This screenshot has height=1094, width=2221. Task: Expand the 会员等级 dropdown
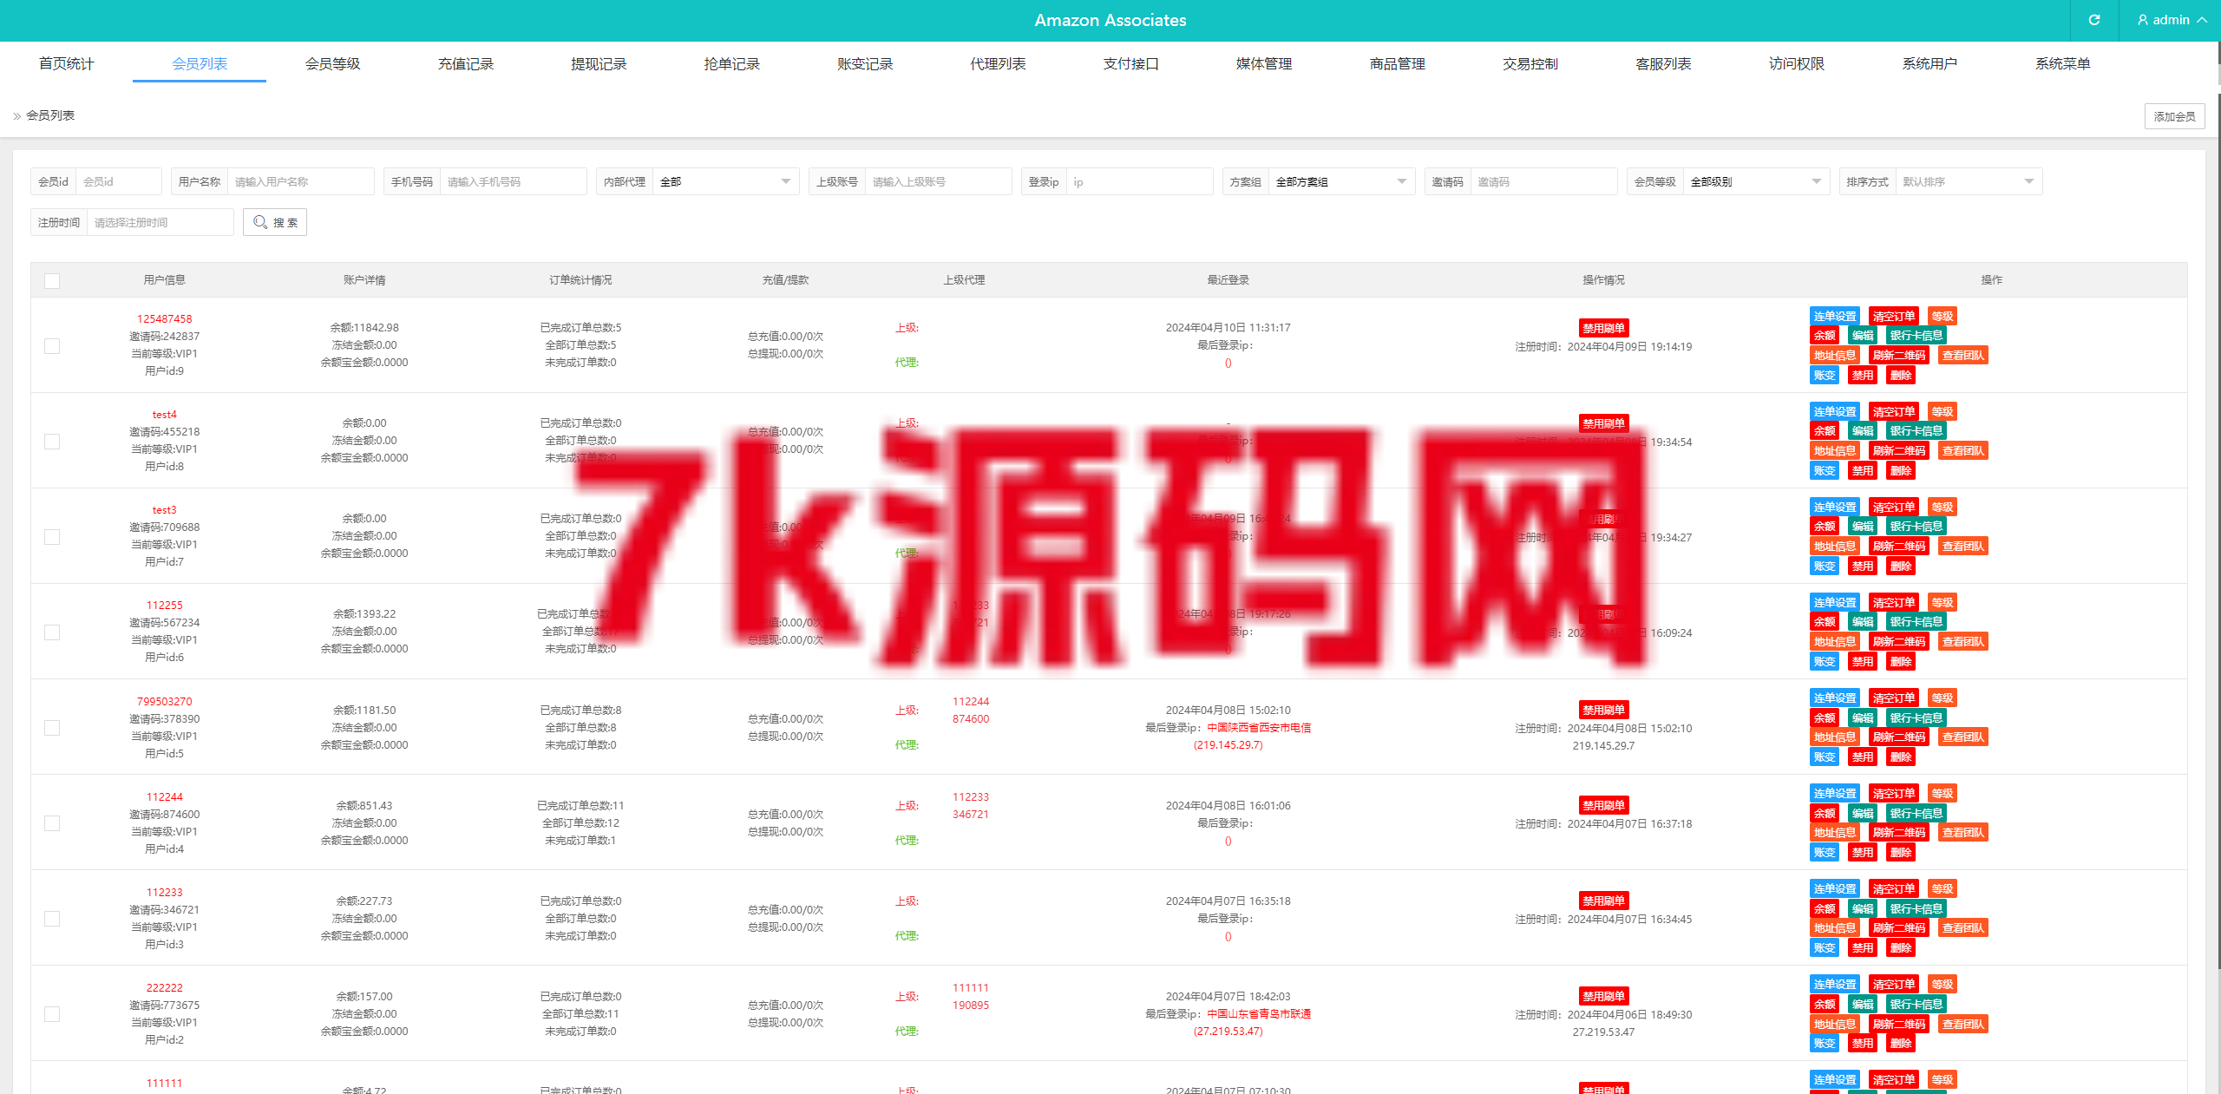point(1756,181)
